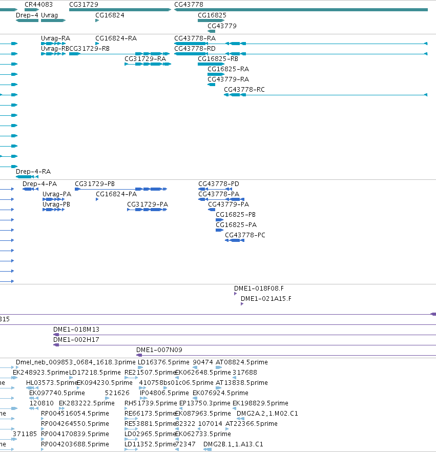Viewport: 436px width, 452px height.
Task: Select transcript CG43778-RA
Action: coord(301,44)
